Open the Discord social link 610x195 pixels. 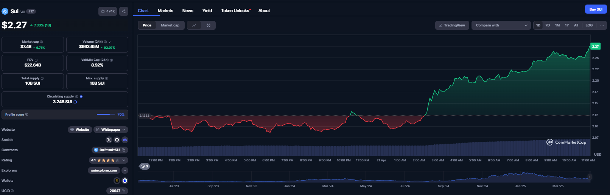click(125, 140)
